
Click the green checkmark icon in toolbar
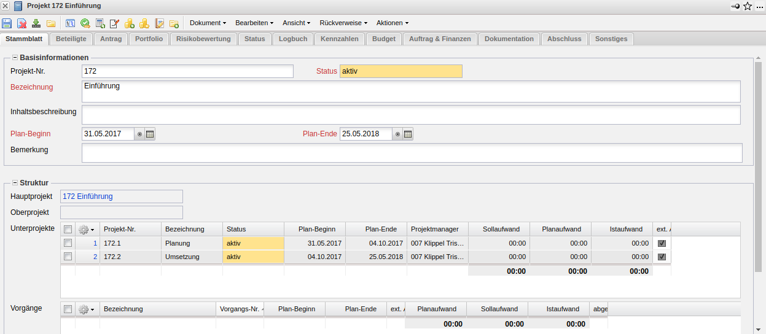point(85,23)
